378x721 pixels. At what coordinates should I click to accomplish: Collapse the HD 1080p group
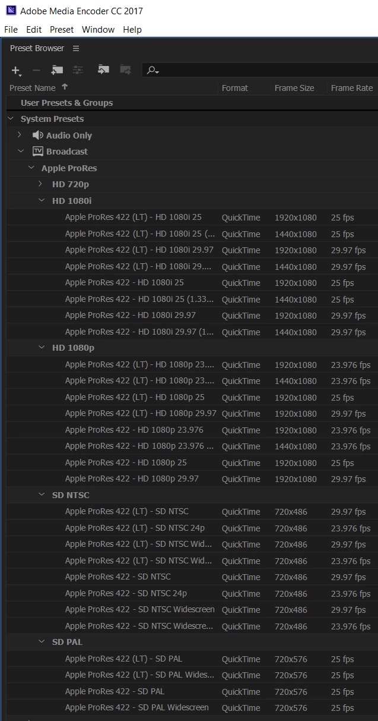[42, 347]
